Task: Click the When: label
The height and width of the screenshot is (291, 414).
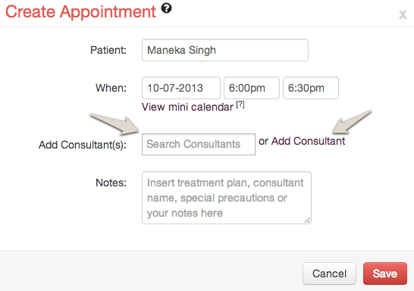Action: point(111,88)
